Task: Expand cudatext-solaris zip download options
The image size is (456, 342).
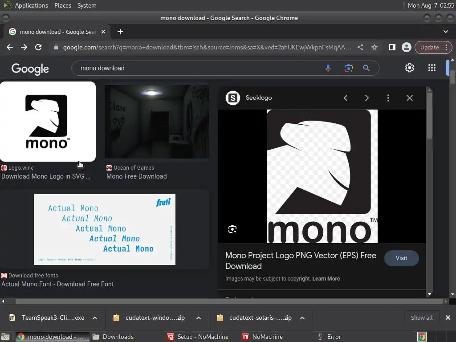Action: point(302,318)
